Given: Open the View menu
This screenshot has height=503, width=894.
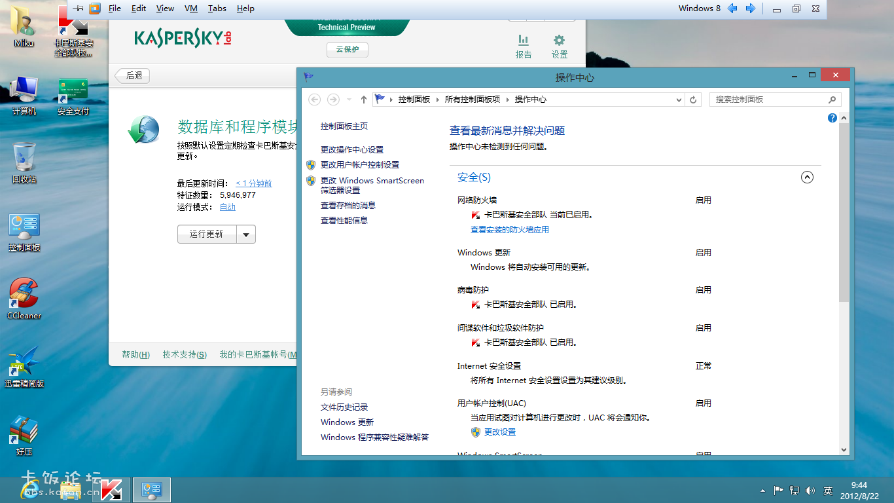Looking at the screenshot, I should tap(165, 9).
